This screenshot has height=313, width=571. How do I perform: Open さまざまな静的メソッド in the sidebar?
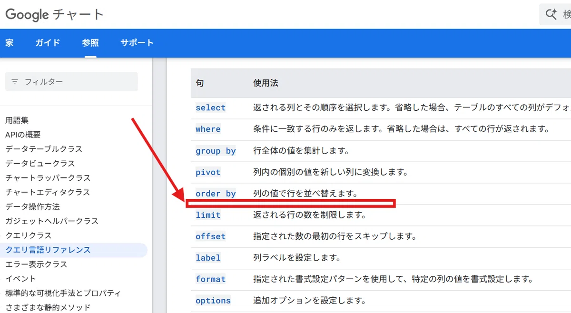coord(48,307)
